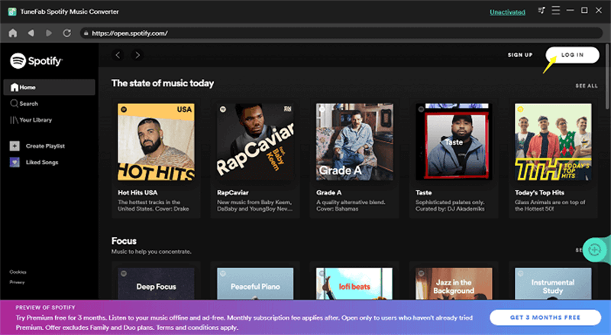611x335 pixels.
Task: Click Spotify's next page chevron
Action: [137, 55]
